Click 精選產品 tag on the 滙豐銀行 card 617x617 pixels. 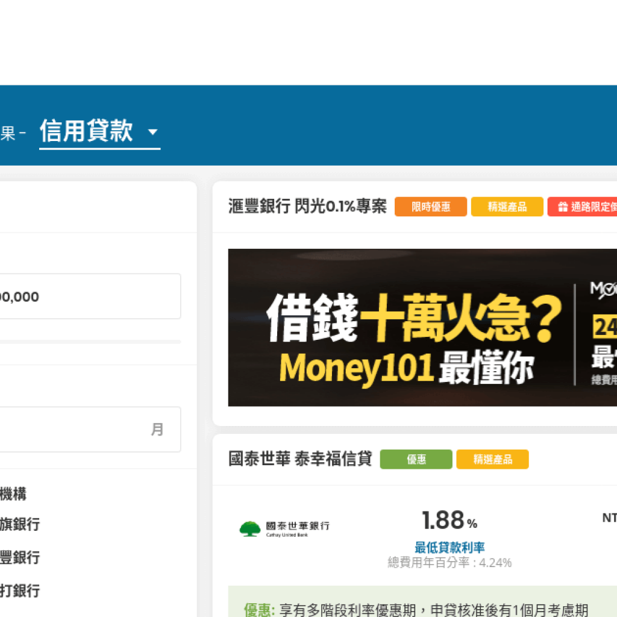tap(507, 207)
